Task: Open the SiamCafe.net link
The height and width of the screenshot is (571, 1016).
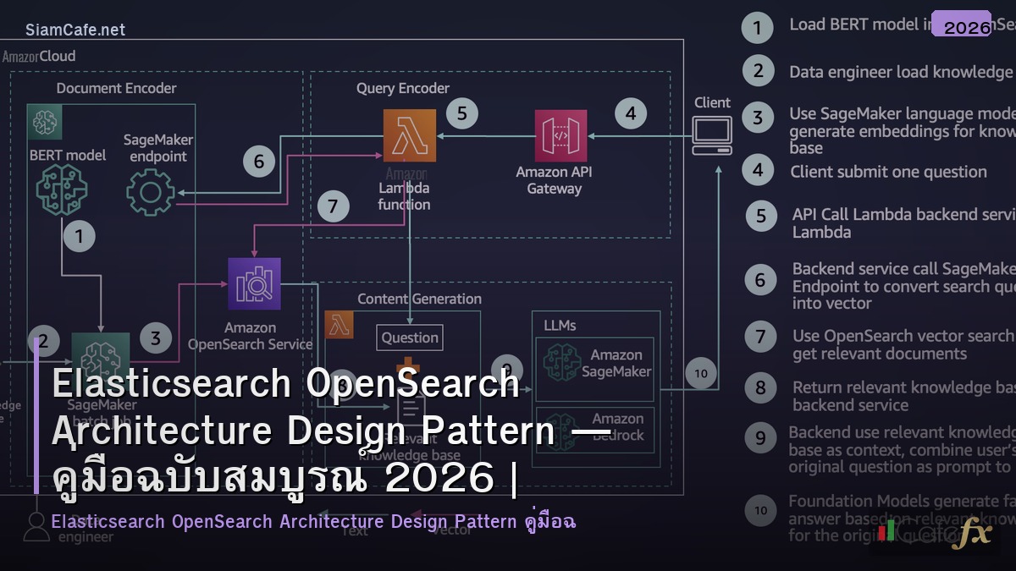Action: tap(75, 29)
